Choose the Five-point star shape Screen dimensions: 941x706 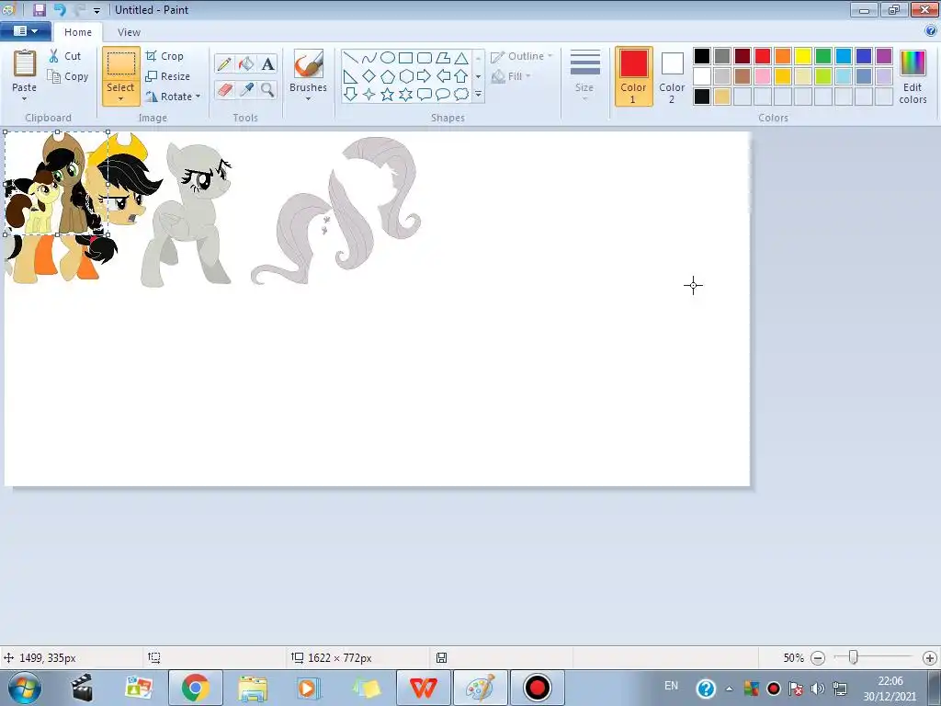(388, 95)
